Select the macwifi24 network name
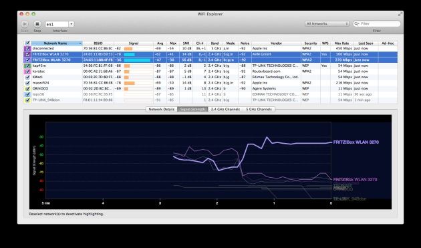Viewport: 421px width, 248px height. click(41, 83)
